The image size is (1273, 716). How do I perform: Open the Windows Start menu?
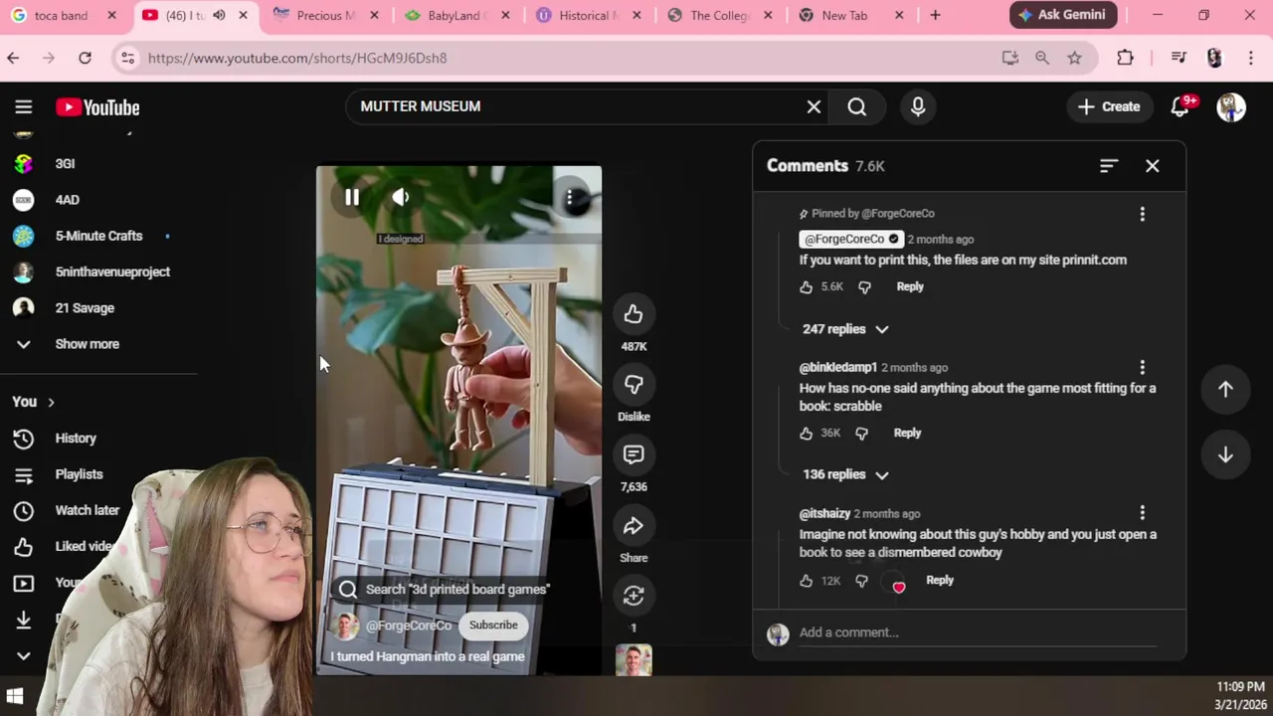pos(15,696)
